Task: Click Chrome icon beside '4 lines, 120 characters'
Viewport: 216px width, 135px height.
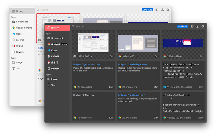Action: click(x=164, y=118)
